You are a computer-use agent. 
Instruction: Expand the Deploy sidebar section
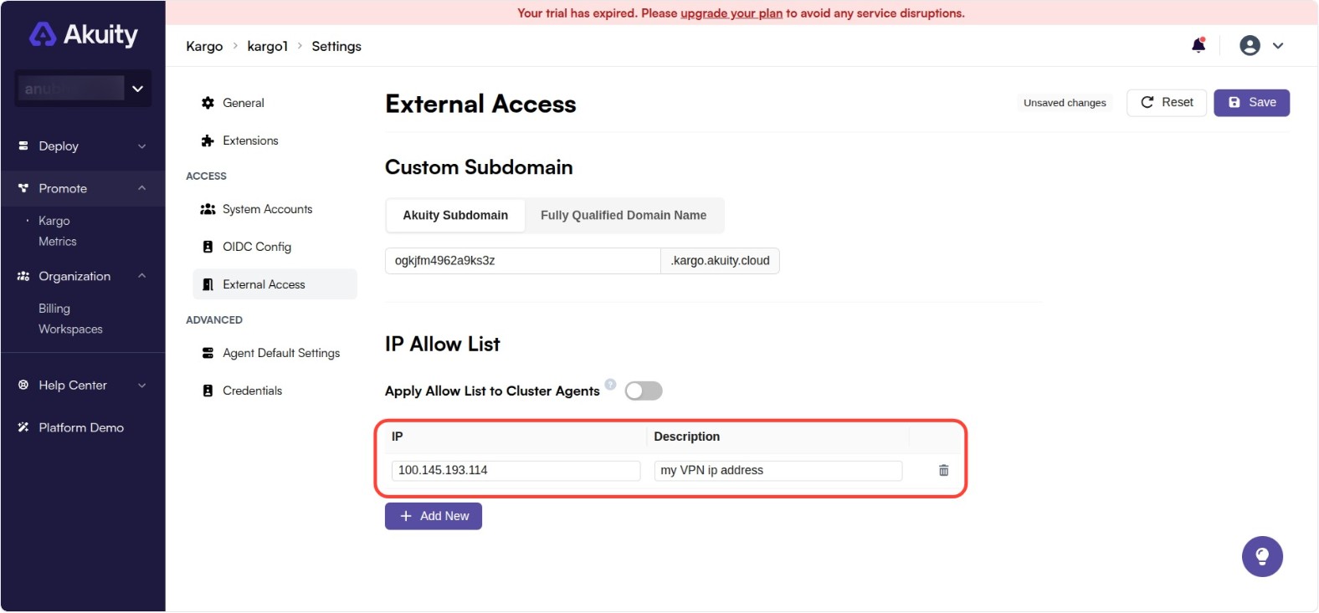83,146
